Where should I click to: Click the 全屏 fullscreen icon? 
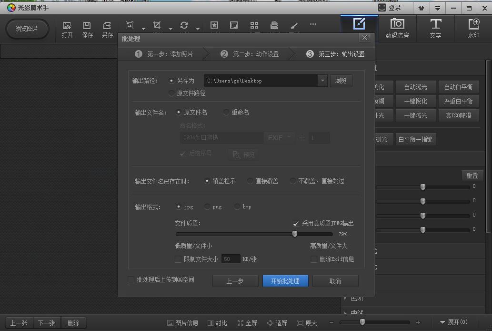click(247, 323)
